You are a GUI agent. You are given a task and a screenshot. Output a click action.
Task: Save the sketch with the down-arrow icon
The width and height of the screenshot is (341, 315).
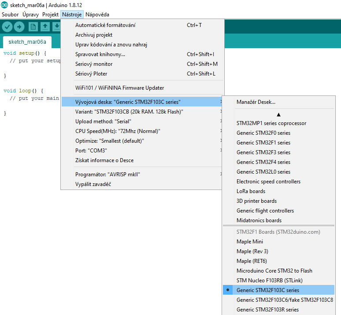tap(56, 27)
